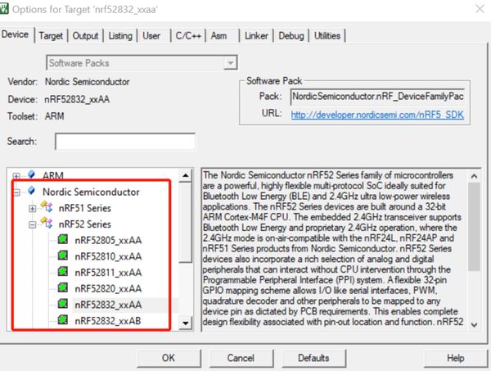Collapse the Nordic Semiconductor node
This screenshot has width=491, height=371.
point(16,192)
